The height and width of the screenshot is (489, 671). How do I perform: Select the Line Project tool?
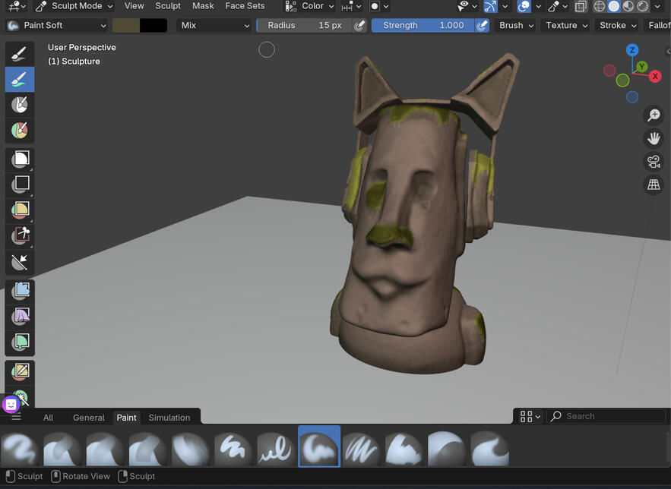[x=20, y=262]
